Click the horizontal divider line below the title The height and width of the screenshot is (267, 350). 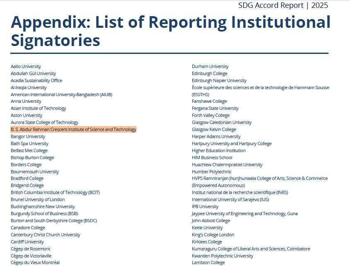[x=169, y=53]
